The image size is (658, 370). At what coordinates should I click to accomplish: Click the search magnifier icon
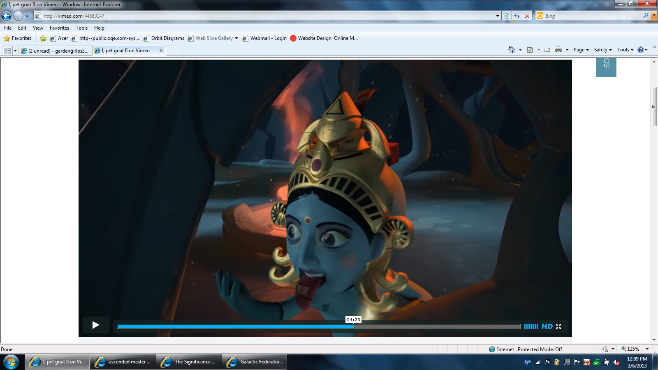pos(646,16)
